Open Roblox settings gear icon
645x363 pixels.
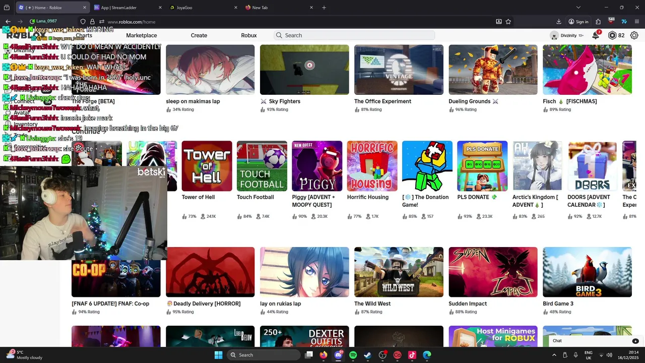[634, 35]
